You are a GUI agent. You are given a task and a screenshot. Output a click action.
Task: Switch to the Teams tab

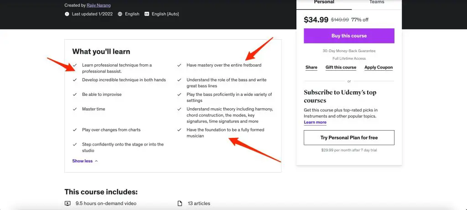click(377, 2)
